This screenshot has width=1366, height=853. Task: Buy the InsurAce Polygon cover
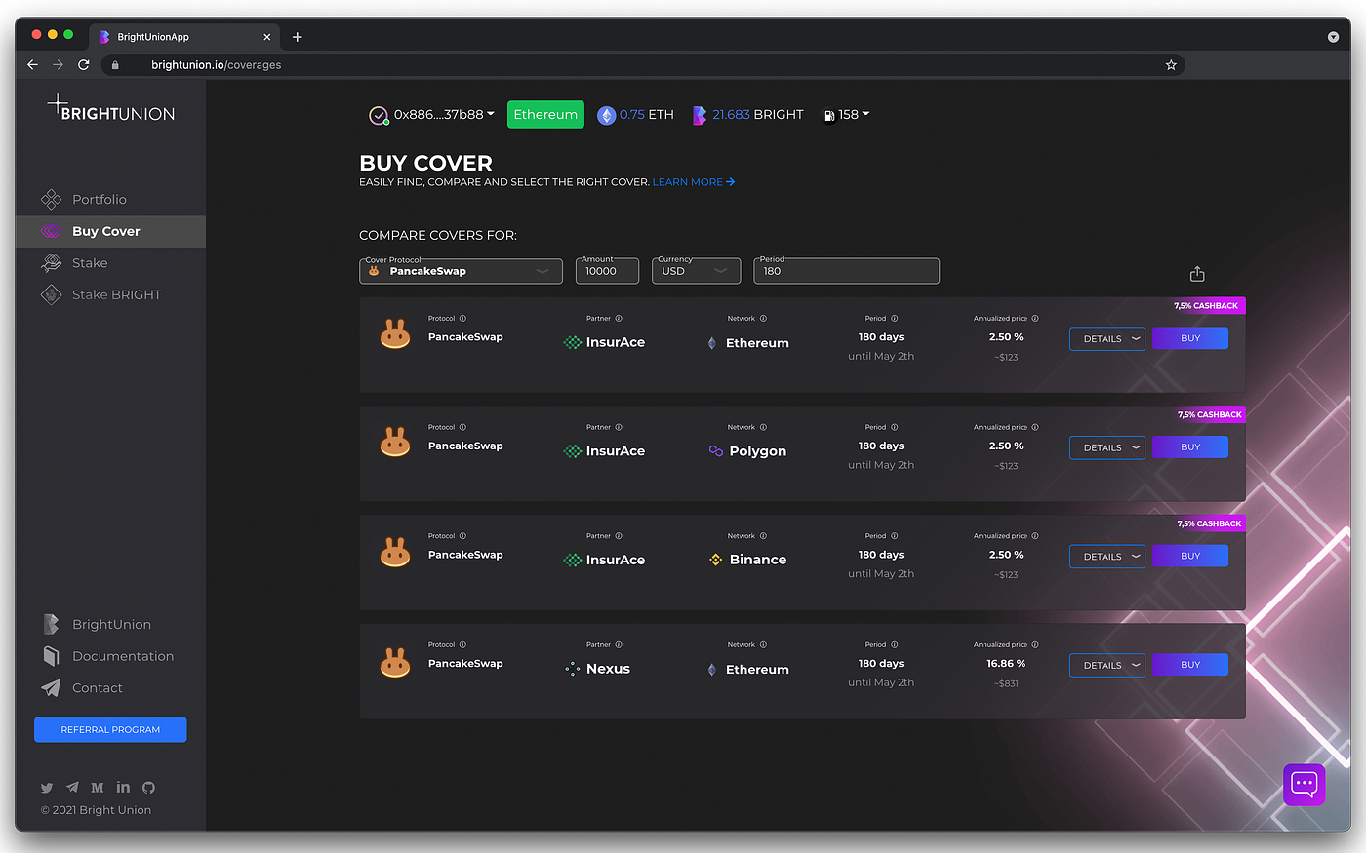1190,447
